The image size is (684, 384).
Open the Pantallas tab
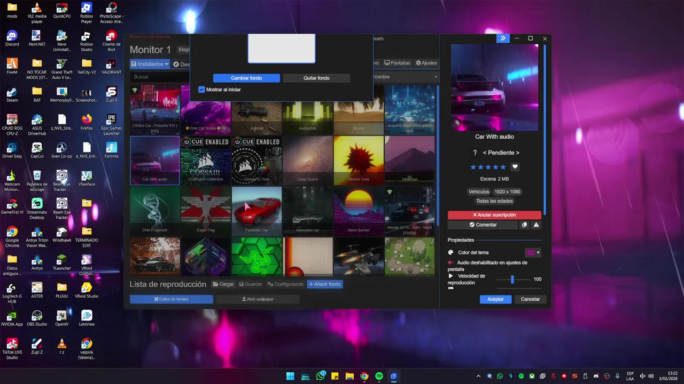(x=398, y=63)
